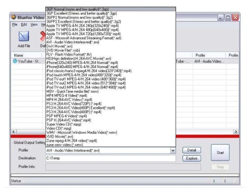Click the Bluefox app icon in title bar

(14, 17)
